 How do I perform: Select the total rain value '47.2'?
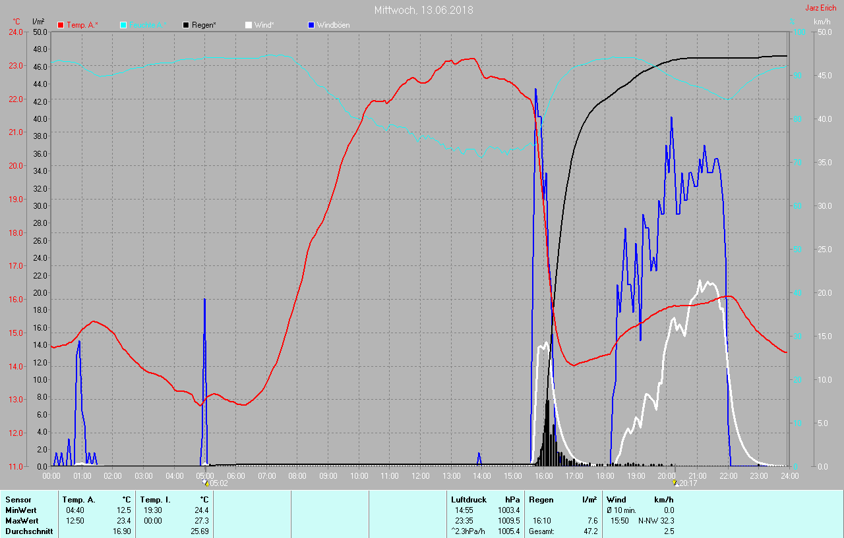(x=589, y=531)
